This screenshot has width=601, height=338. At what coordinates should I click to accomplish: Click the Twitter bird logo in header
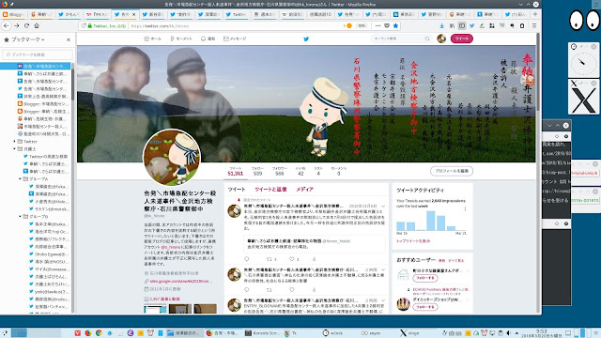(306, 38)
